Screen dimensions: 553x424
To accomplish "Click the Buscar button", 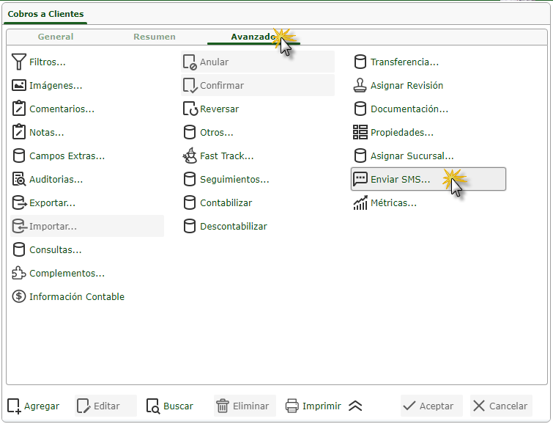I will [170, 406].
